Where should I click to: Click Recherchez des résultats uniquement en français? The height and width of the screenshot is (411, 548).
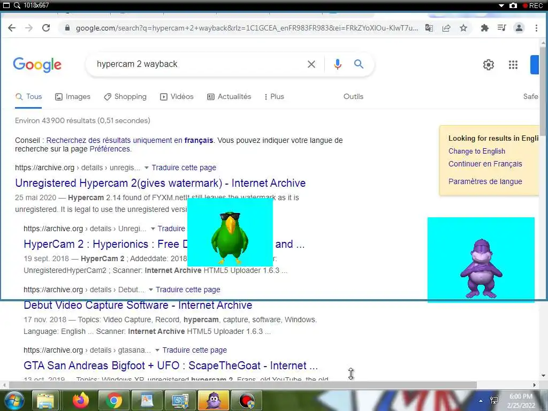[x=130, y=141]
